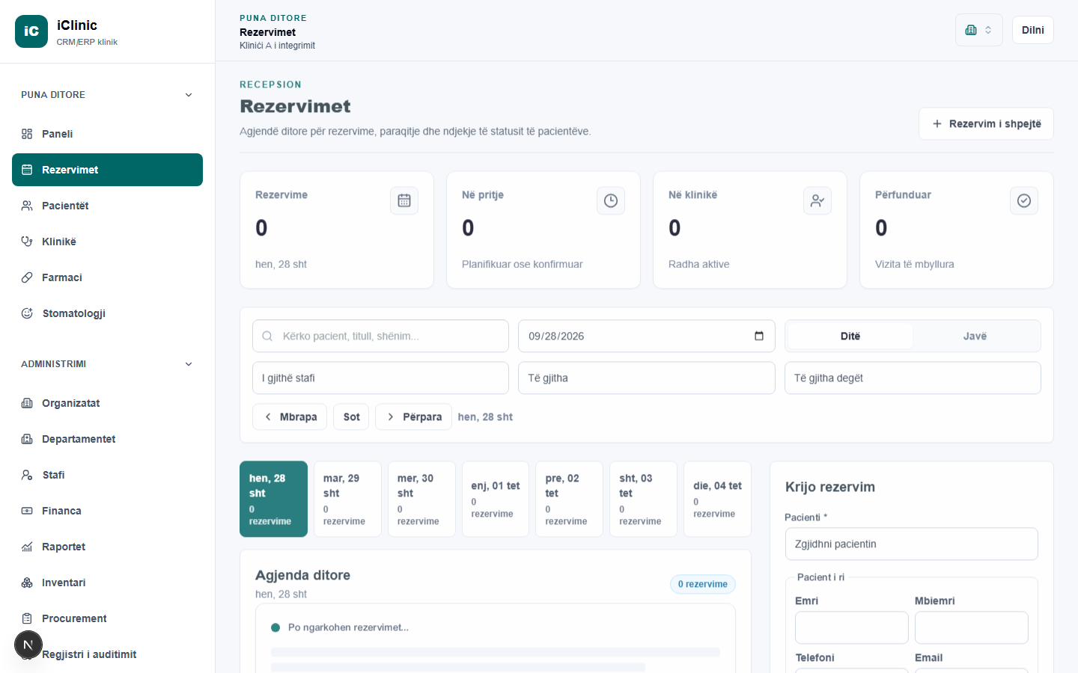
Task: Open Organizatat in administration menu
Action: click(107, 403)
